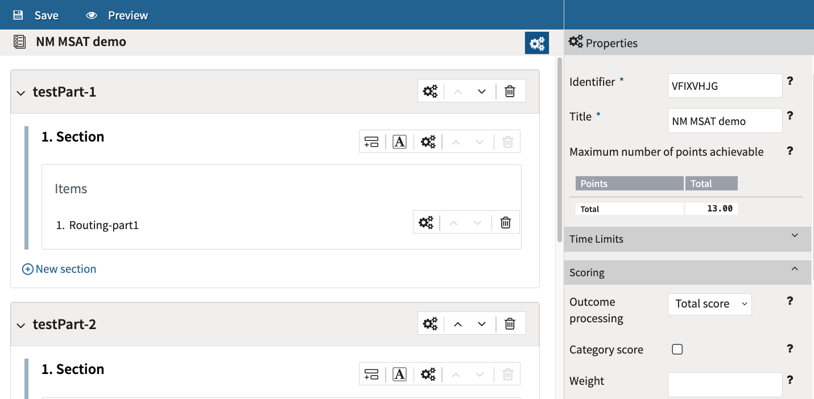Open Preview from the top bar
The width and height of the screenshot is (814, 399).
tap(117, 15)
